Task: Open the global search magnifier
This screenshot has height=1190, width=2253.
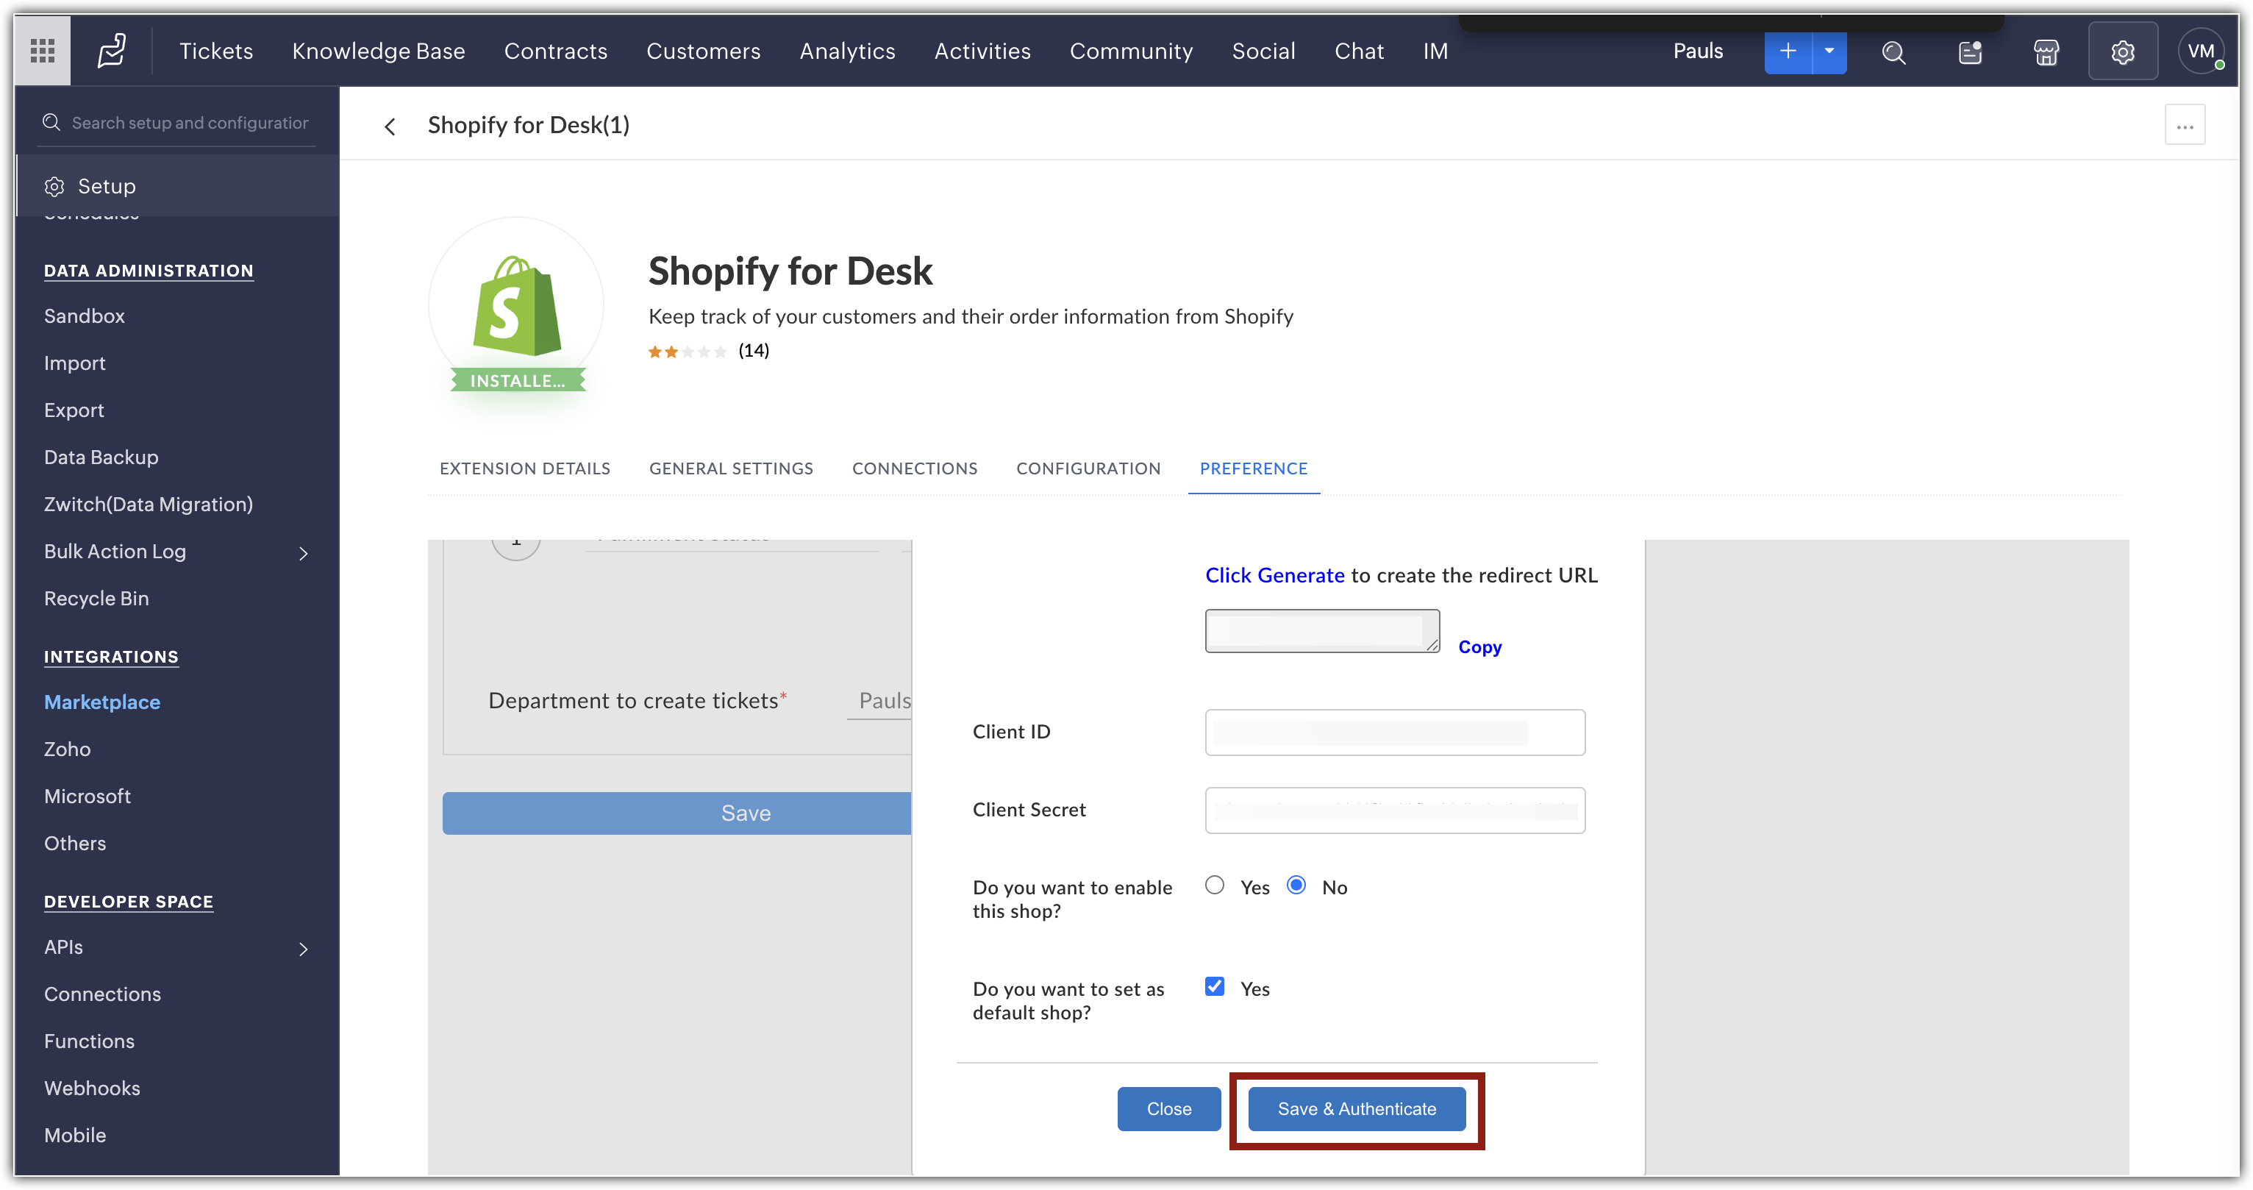Action: click(1893, 52)
